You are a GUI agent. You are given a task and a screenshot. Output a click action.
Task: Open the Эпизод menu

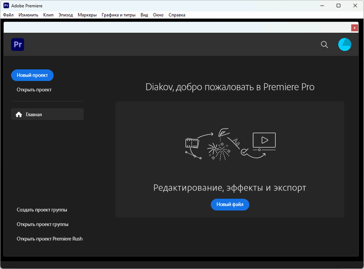pos(65,15)
